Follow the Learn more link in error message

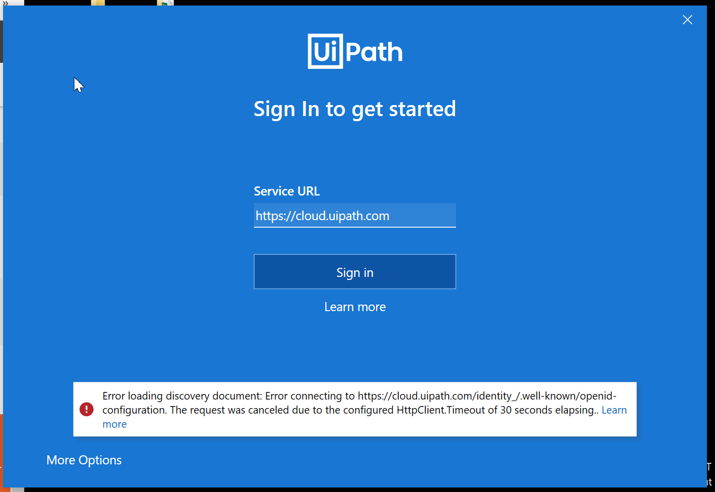coord(614,410)
